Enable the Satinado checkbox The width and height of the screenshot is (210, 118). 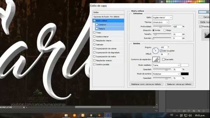(x=94, y=45)
